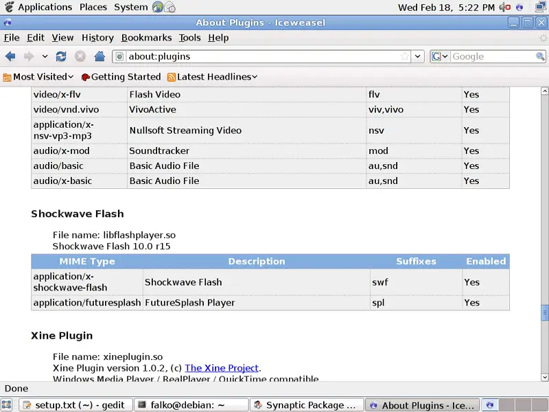Bookmark this page with the star icon

405,56
